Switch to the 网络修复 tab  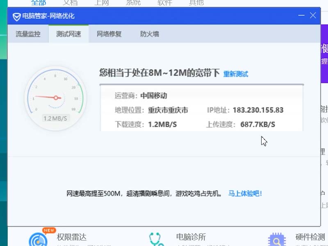(x=109, y=34)
